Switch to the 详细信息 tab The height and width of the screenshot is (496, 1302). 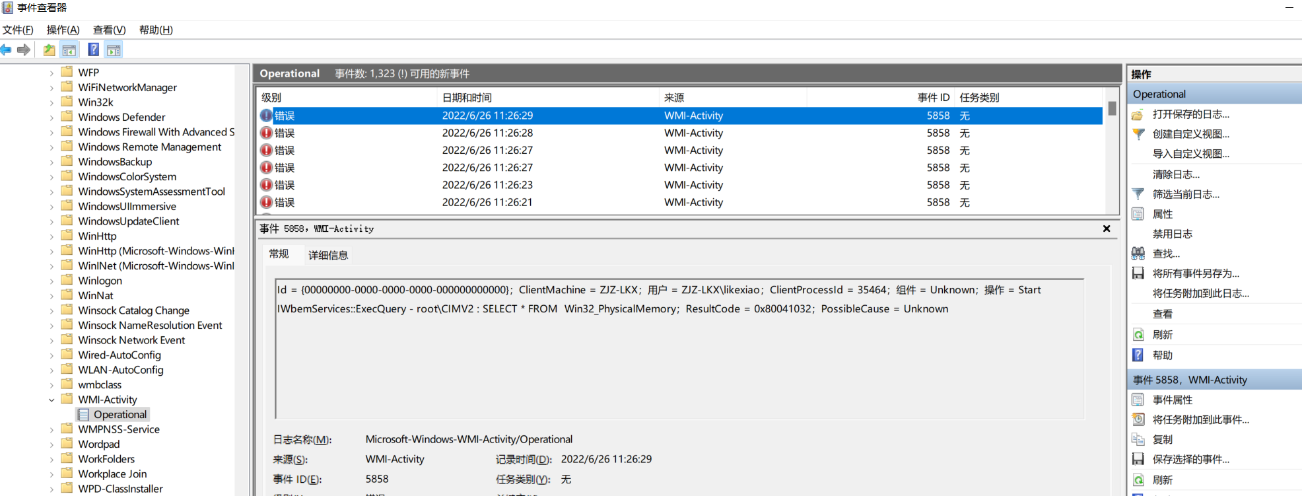328,255
